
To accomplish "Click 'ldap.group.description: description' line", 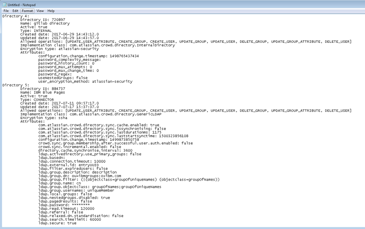I will [x=77, y=172].
